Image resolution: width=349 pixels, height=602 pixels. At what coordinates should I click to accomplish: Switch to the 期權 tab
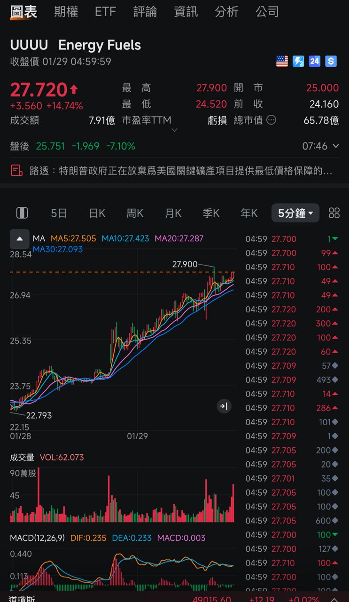[66, 12]
